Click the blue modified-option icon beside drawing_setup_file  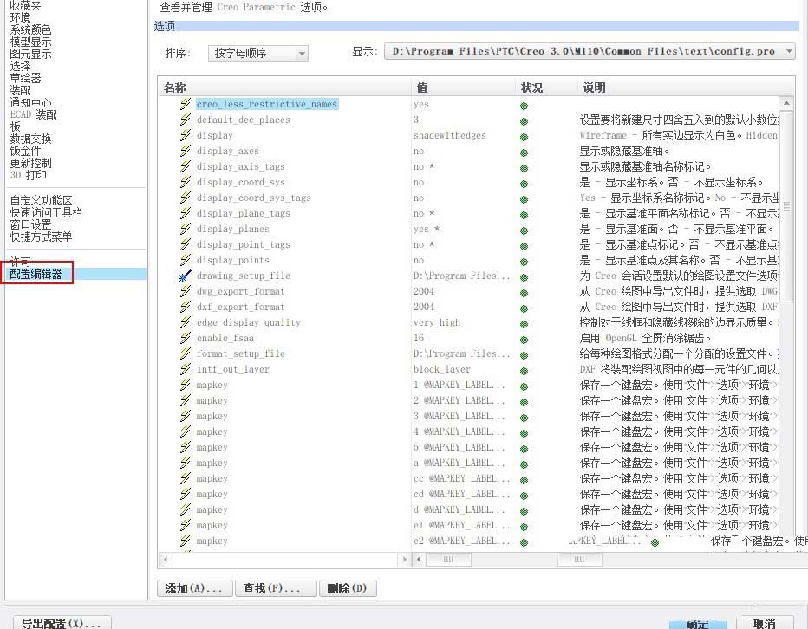(x=184, y=276)
